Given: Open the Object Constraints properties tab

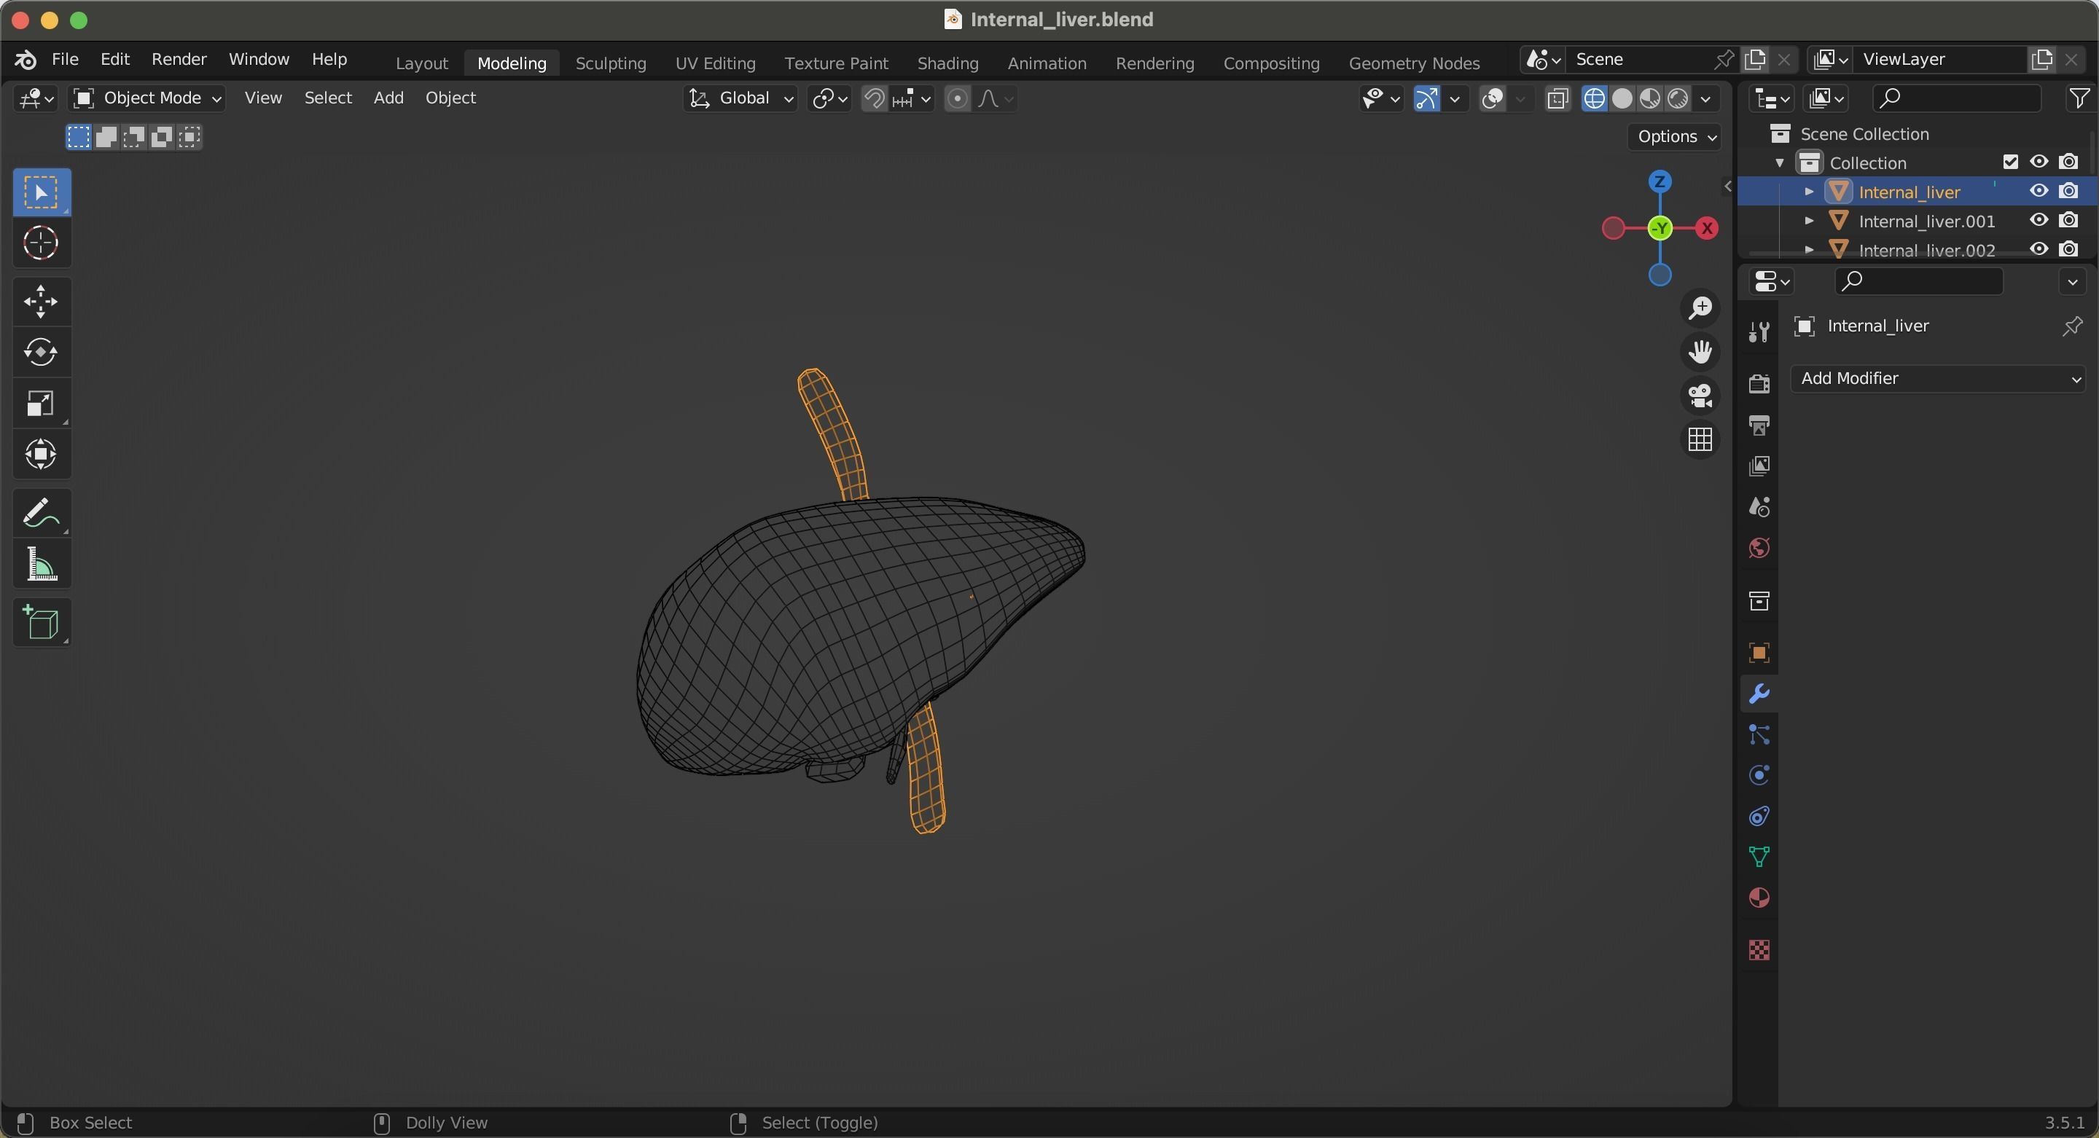Looking at the screenshot, I should (x=1759, y=816).
